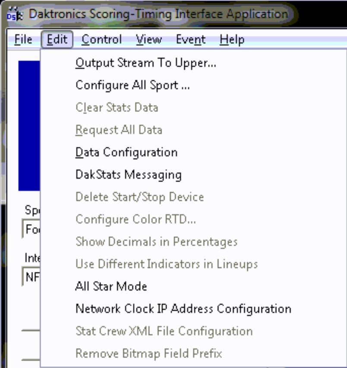Open the Control menu
Viewport: 347px width, 368px height.
click(x=102, y=40)
